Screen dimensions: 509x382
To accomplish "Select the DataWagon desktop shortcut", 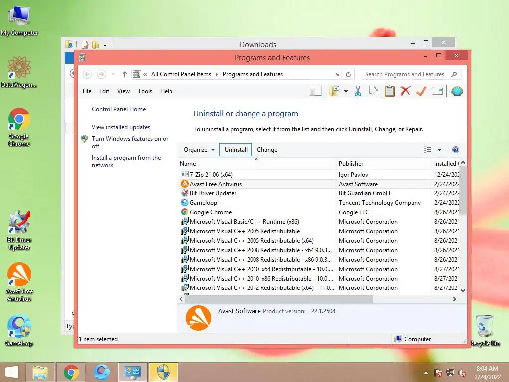I will (x=19, y=72).
